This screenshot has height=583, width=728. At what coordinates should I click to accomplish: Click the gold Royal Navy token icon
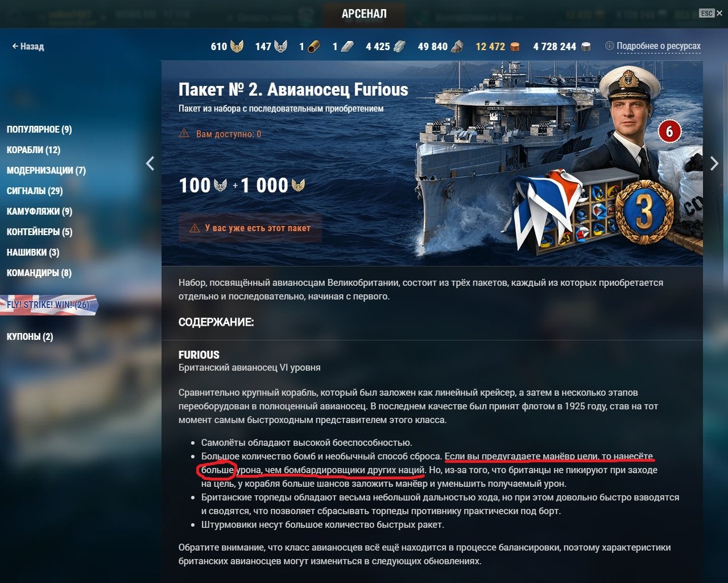tap(236, 46)
